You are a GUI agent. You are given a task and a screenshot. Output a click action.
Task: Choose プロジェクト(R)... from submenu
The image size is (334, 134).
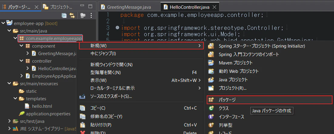click(269, 88)
